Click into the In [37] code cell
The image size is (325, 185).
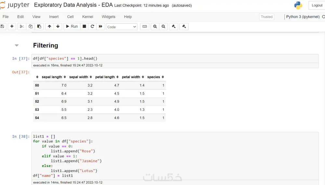tap(175, 59)
